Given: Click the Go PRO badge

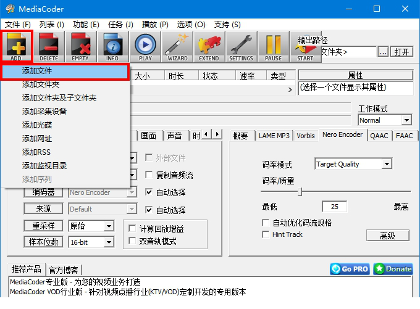Looking at the screenshot, I should click(x=350, y=269).
